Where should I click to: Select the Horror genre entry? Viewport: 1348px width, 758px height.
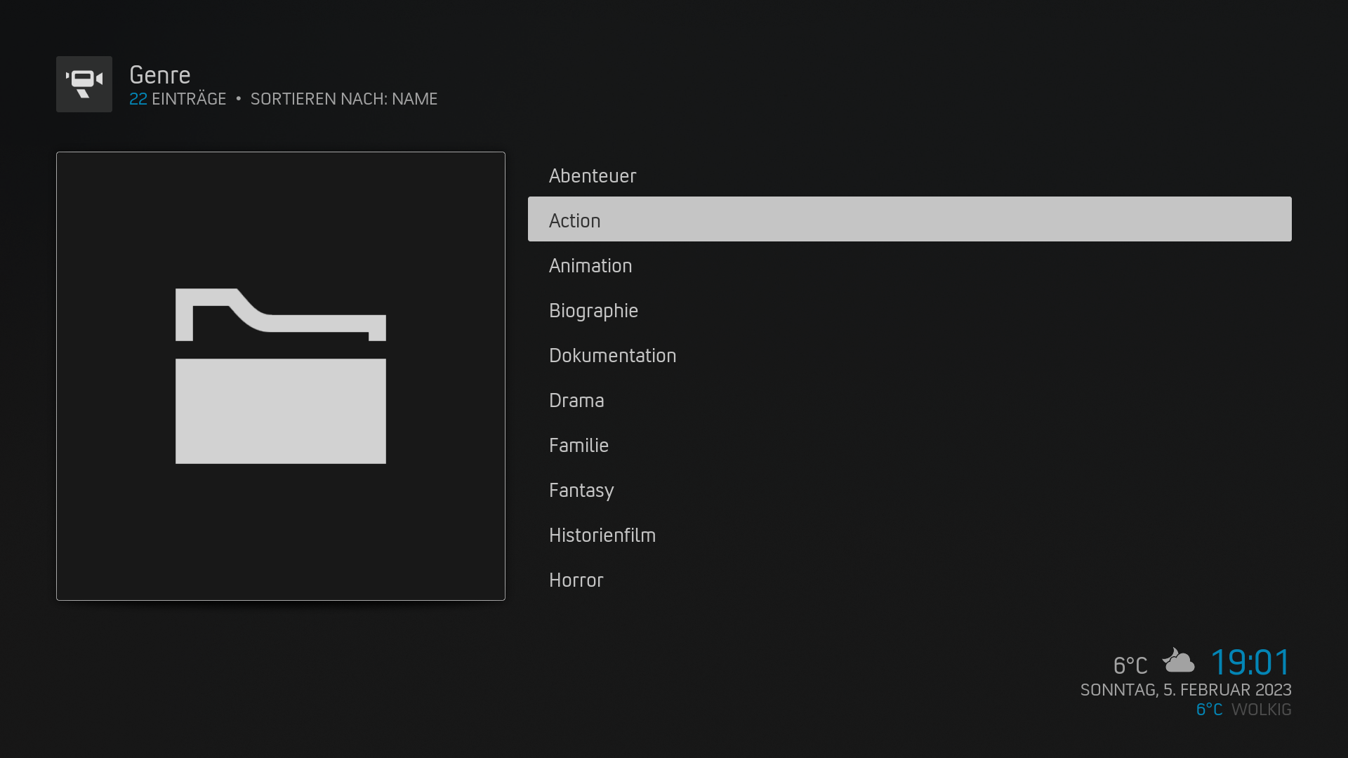[910, 579]
